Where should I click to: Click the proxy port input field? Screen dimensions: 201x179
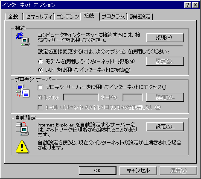coord(132,97)
